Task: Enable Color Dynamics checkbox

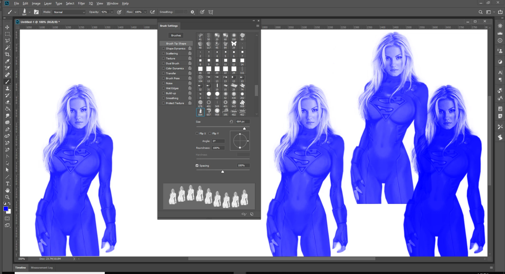Action: (163, 68)
